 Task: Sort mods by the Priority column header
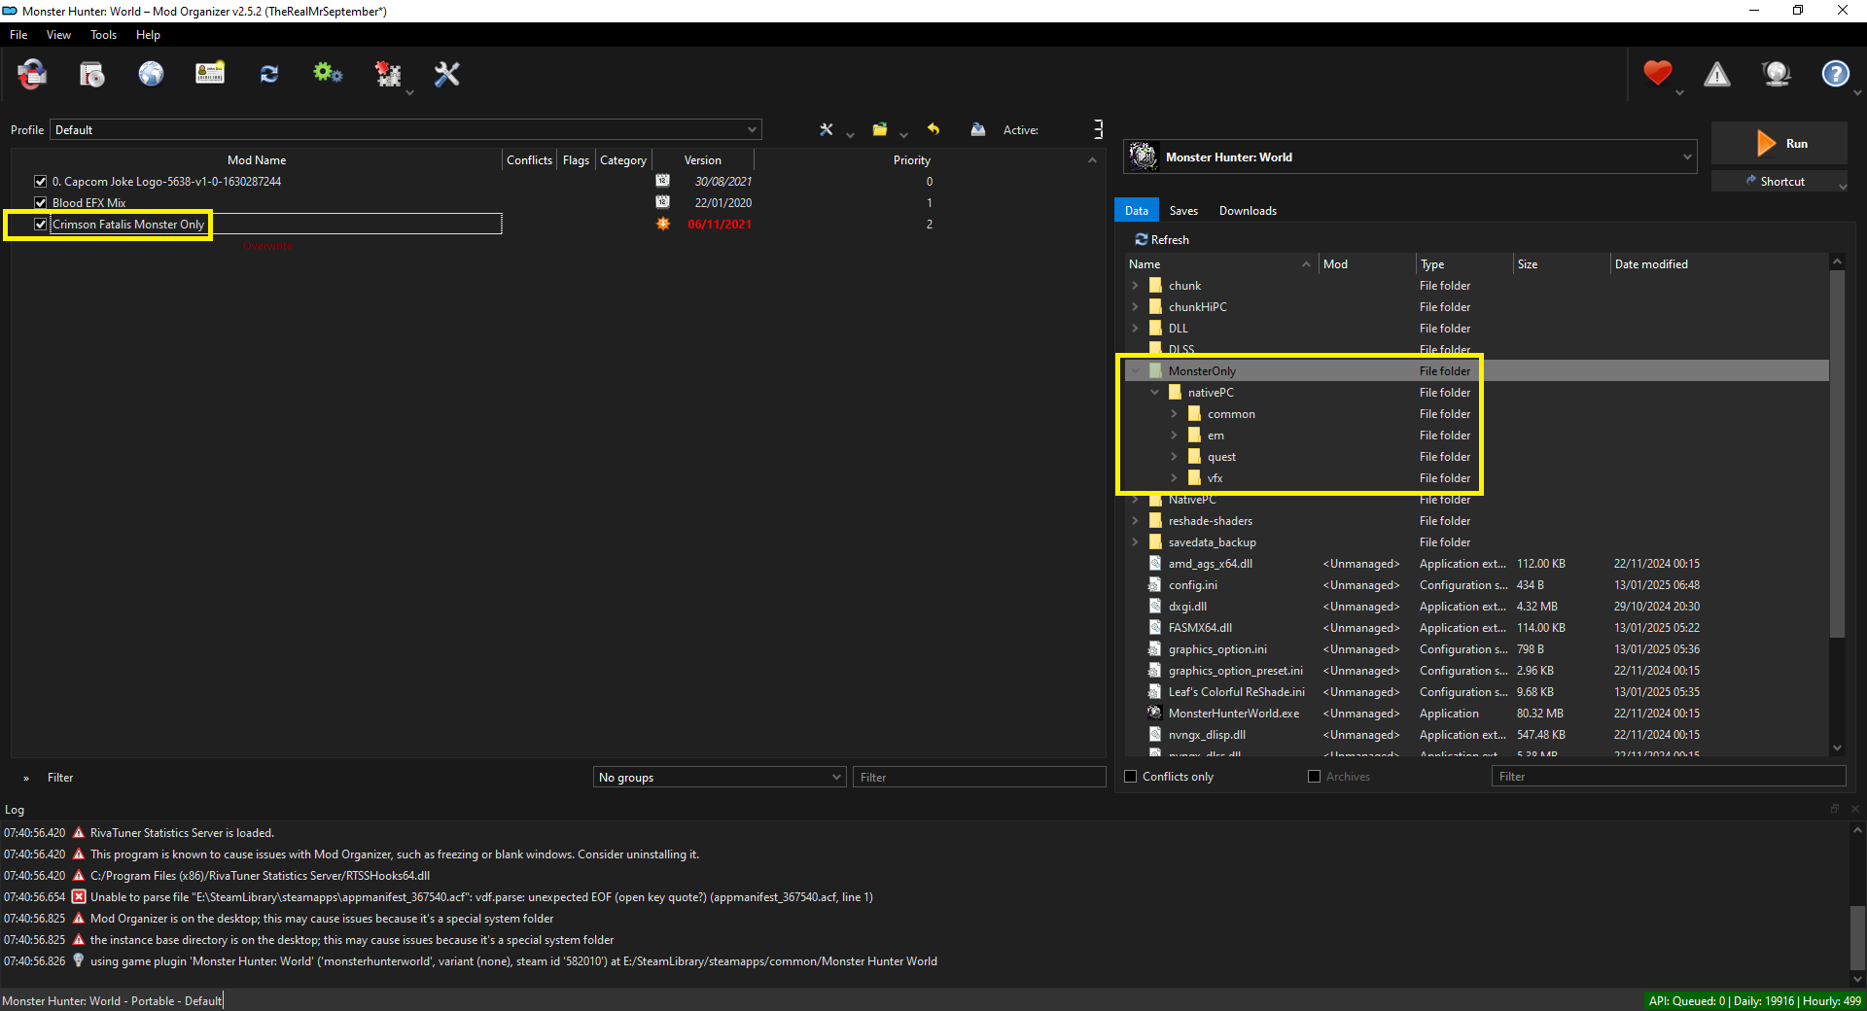pyautogui.click(x=911, y=160)
